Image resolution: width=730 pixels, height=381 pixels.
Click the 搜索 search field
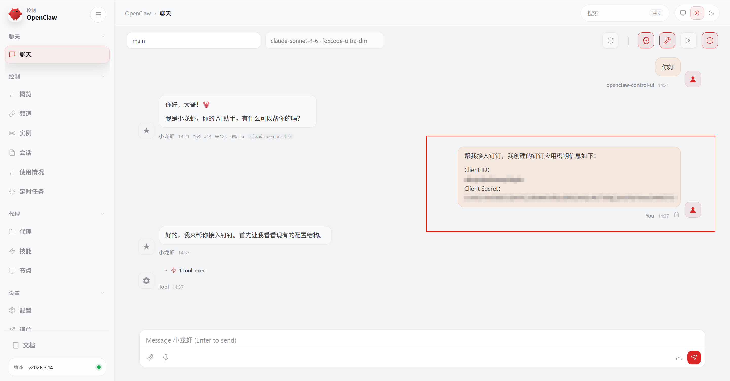coord(625,13)
